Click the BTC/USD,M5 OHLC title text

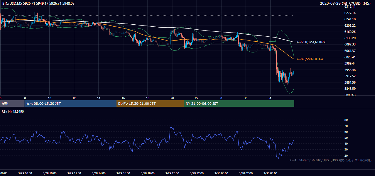[38, 4]
